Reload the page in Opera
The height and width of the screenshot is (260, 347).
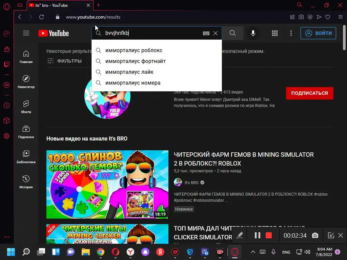(x=41, y=17)
